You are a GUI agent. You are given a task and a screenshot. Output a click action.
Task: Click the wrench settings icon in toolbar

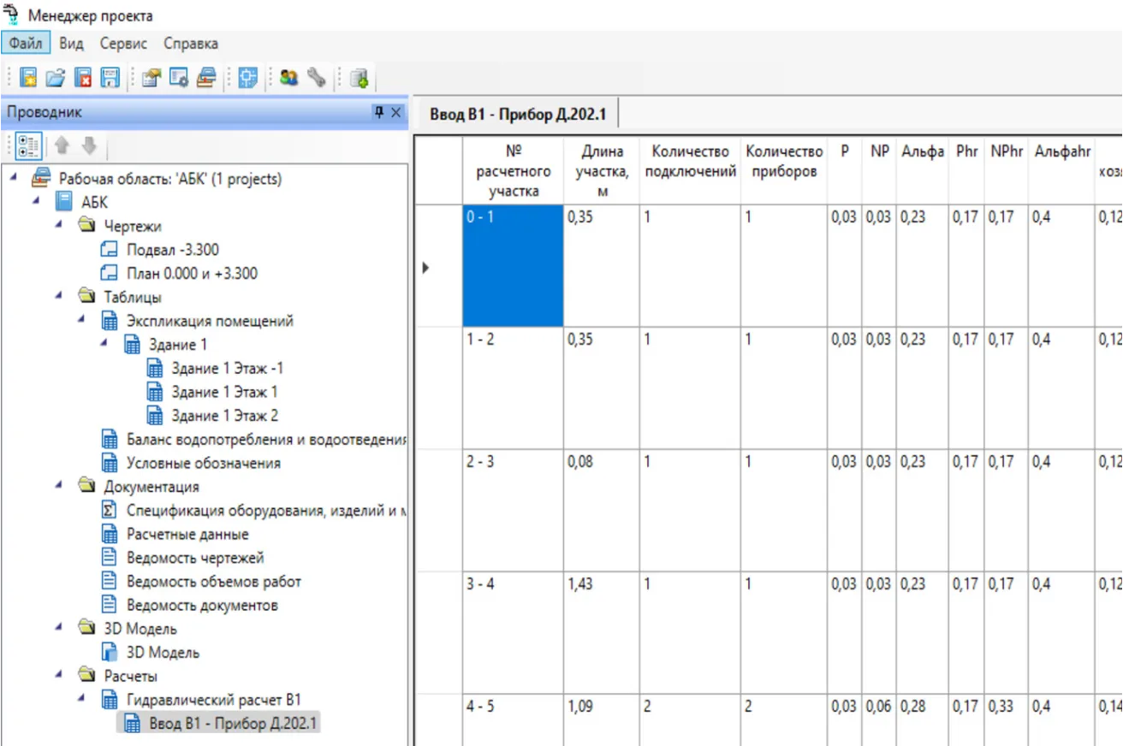click(317, 79)
